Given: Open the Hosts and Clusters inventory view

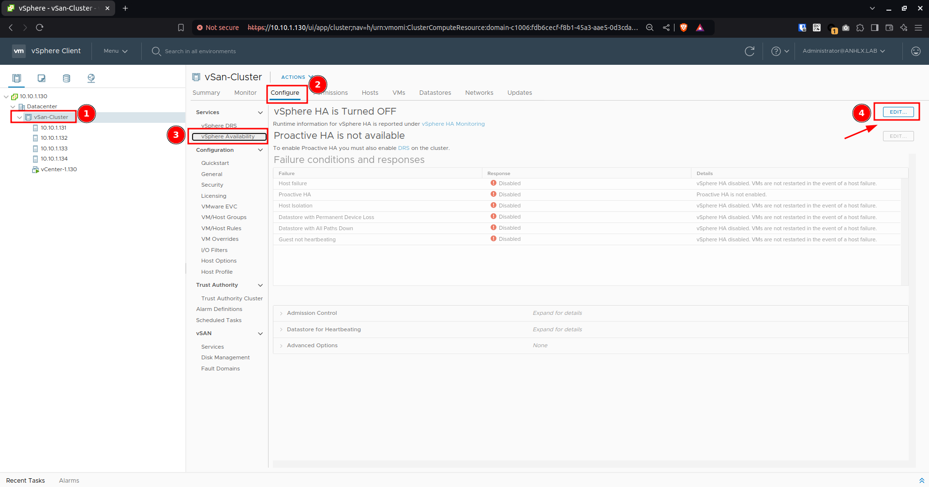Looking at the screenshot, I should pyautogui.click(x=17, y=78).
